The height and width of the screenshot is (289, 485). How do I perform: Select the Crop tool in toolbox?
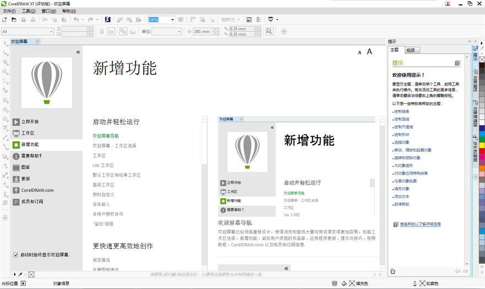tap(6, 62)
